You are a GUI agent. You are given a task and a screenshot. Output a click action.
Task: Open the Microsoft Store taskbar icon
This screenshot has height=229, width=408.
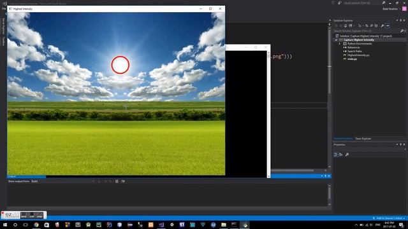tap(47, 225)
